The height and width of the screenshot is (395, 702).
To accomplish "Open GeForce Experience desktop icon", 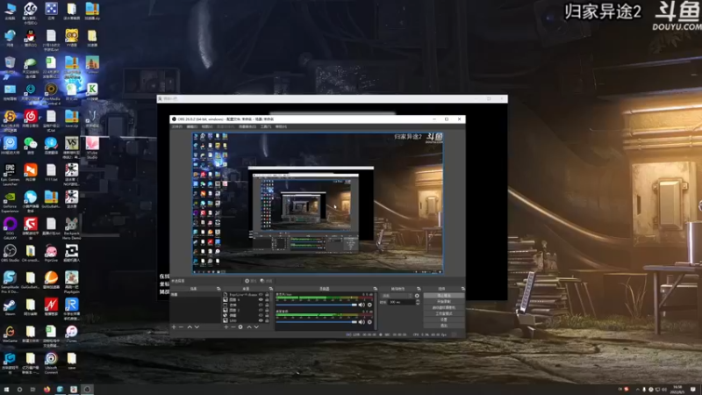I will click(10, 201).
